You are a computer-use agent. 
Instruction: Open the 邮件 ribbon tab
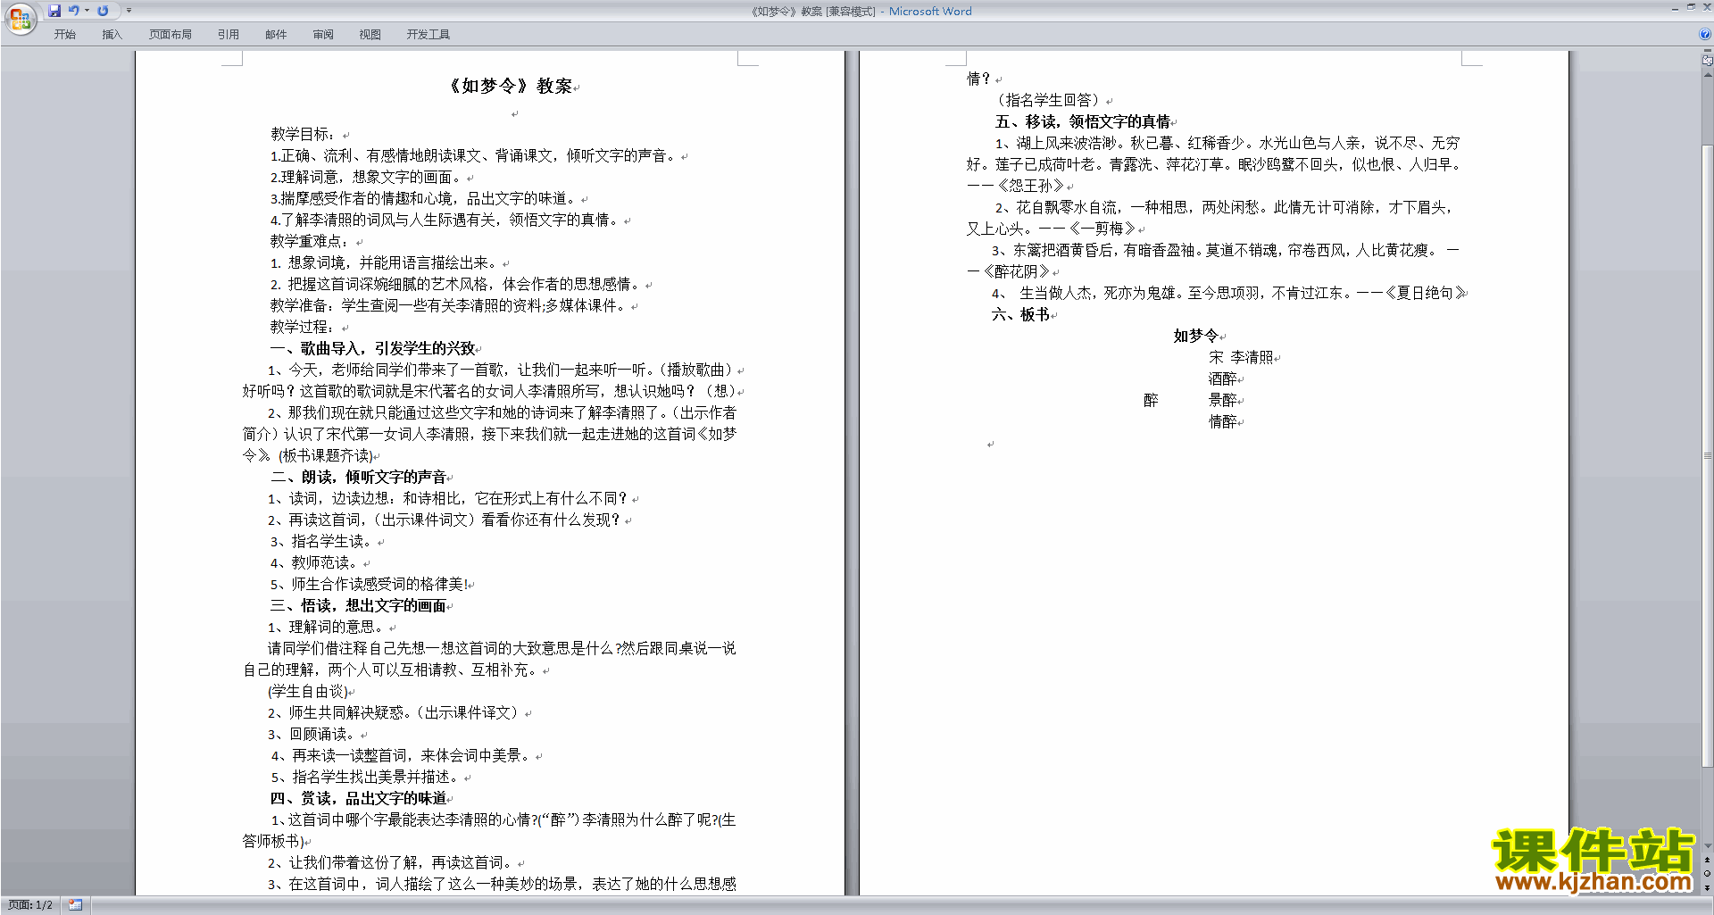(x=276, y=35)
